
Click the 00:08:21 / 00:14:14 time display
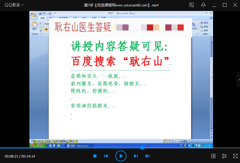[20, 156]
